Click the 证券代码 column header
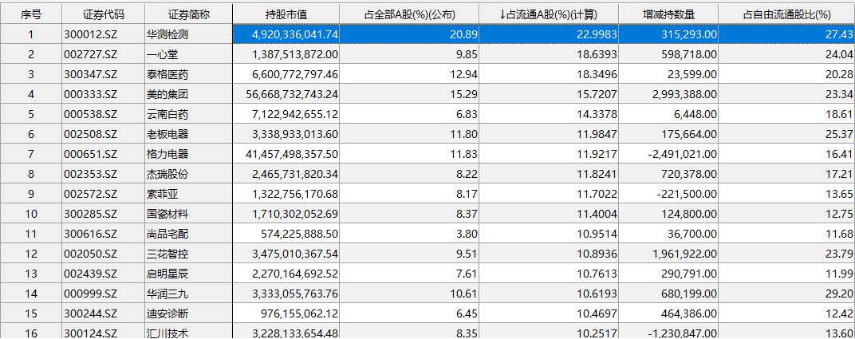Viewport: 855px width, 339px height. click(104, 14)
